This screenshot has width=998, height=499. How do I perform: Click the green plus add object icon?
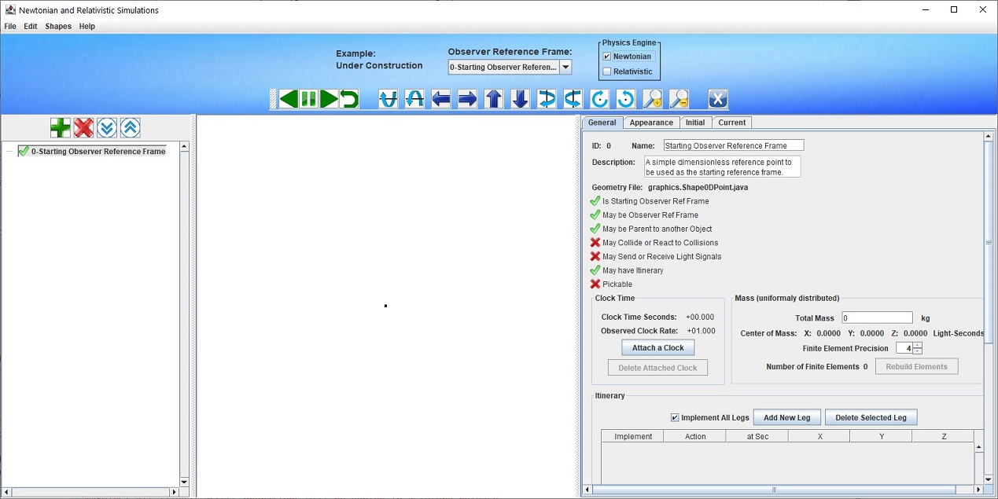click(61, 127)
